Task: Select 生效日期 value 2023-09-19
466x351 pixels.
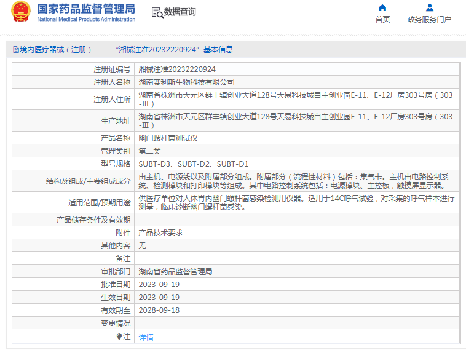Action: 159,297
